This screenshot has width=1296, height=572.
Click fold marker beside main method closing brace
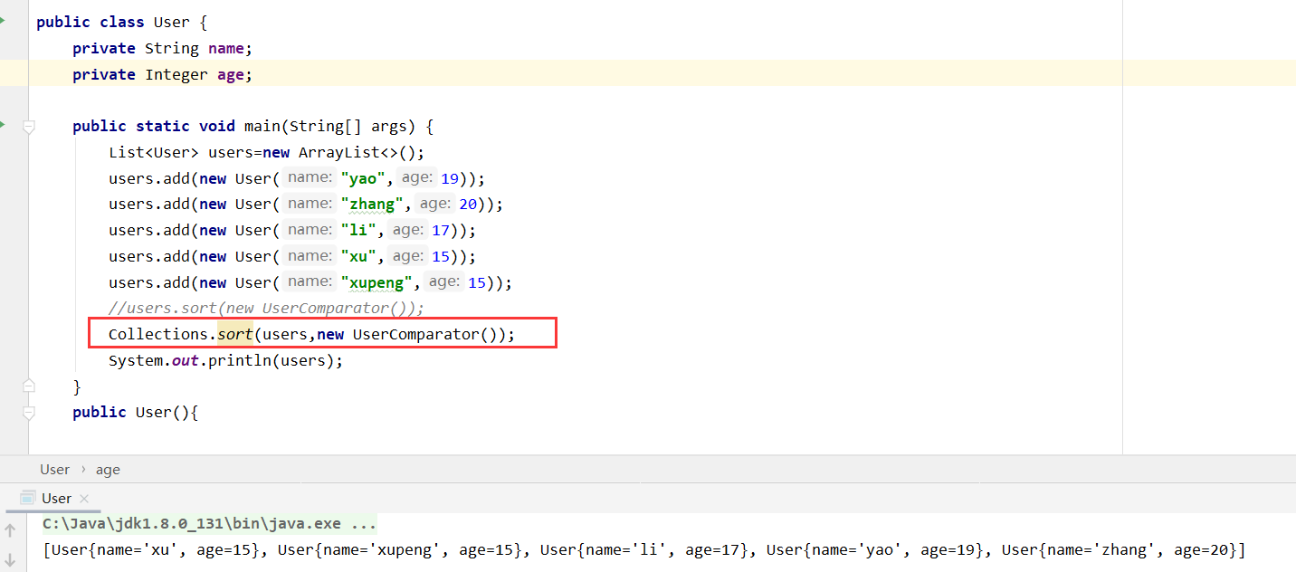(x=28, y=384)
